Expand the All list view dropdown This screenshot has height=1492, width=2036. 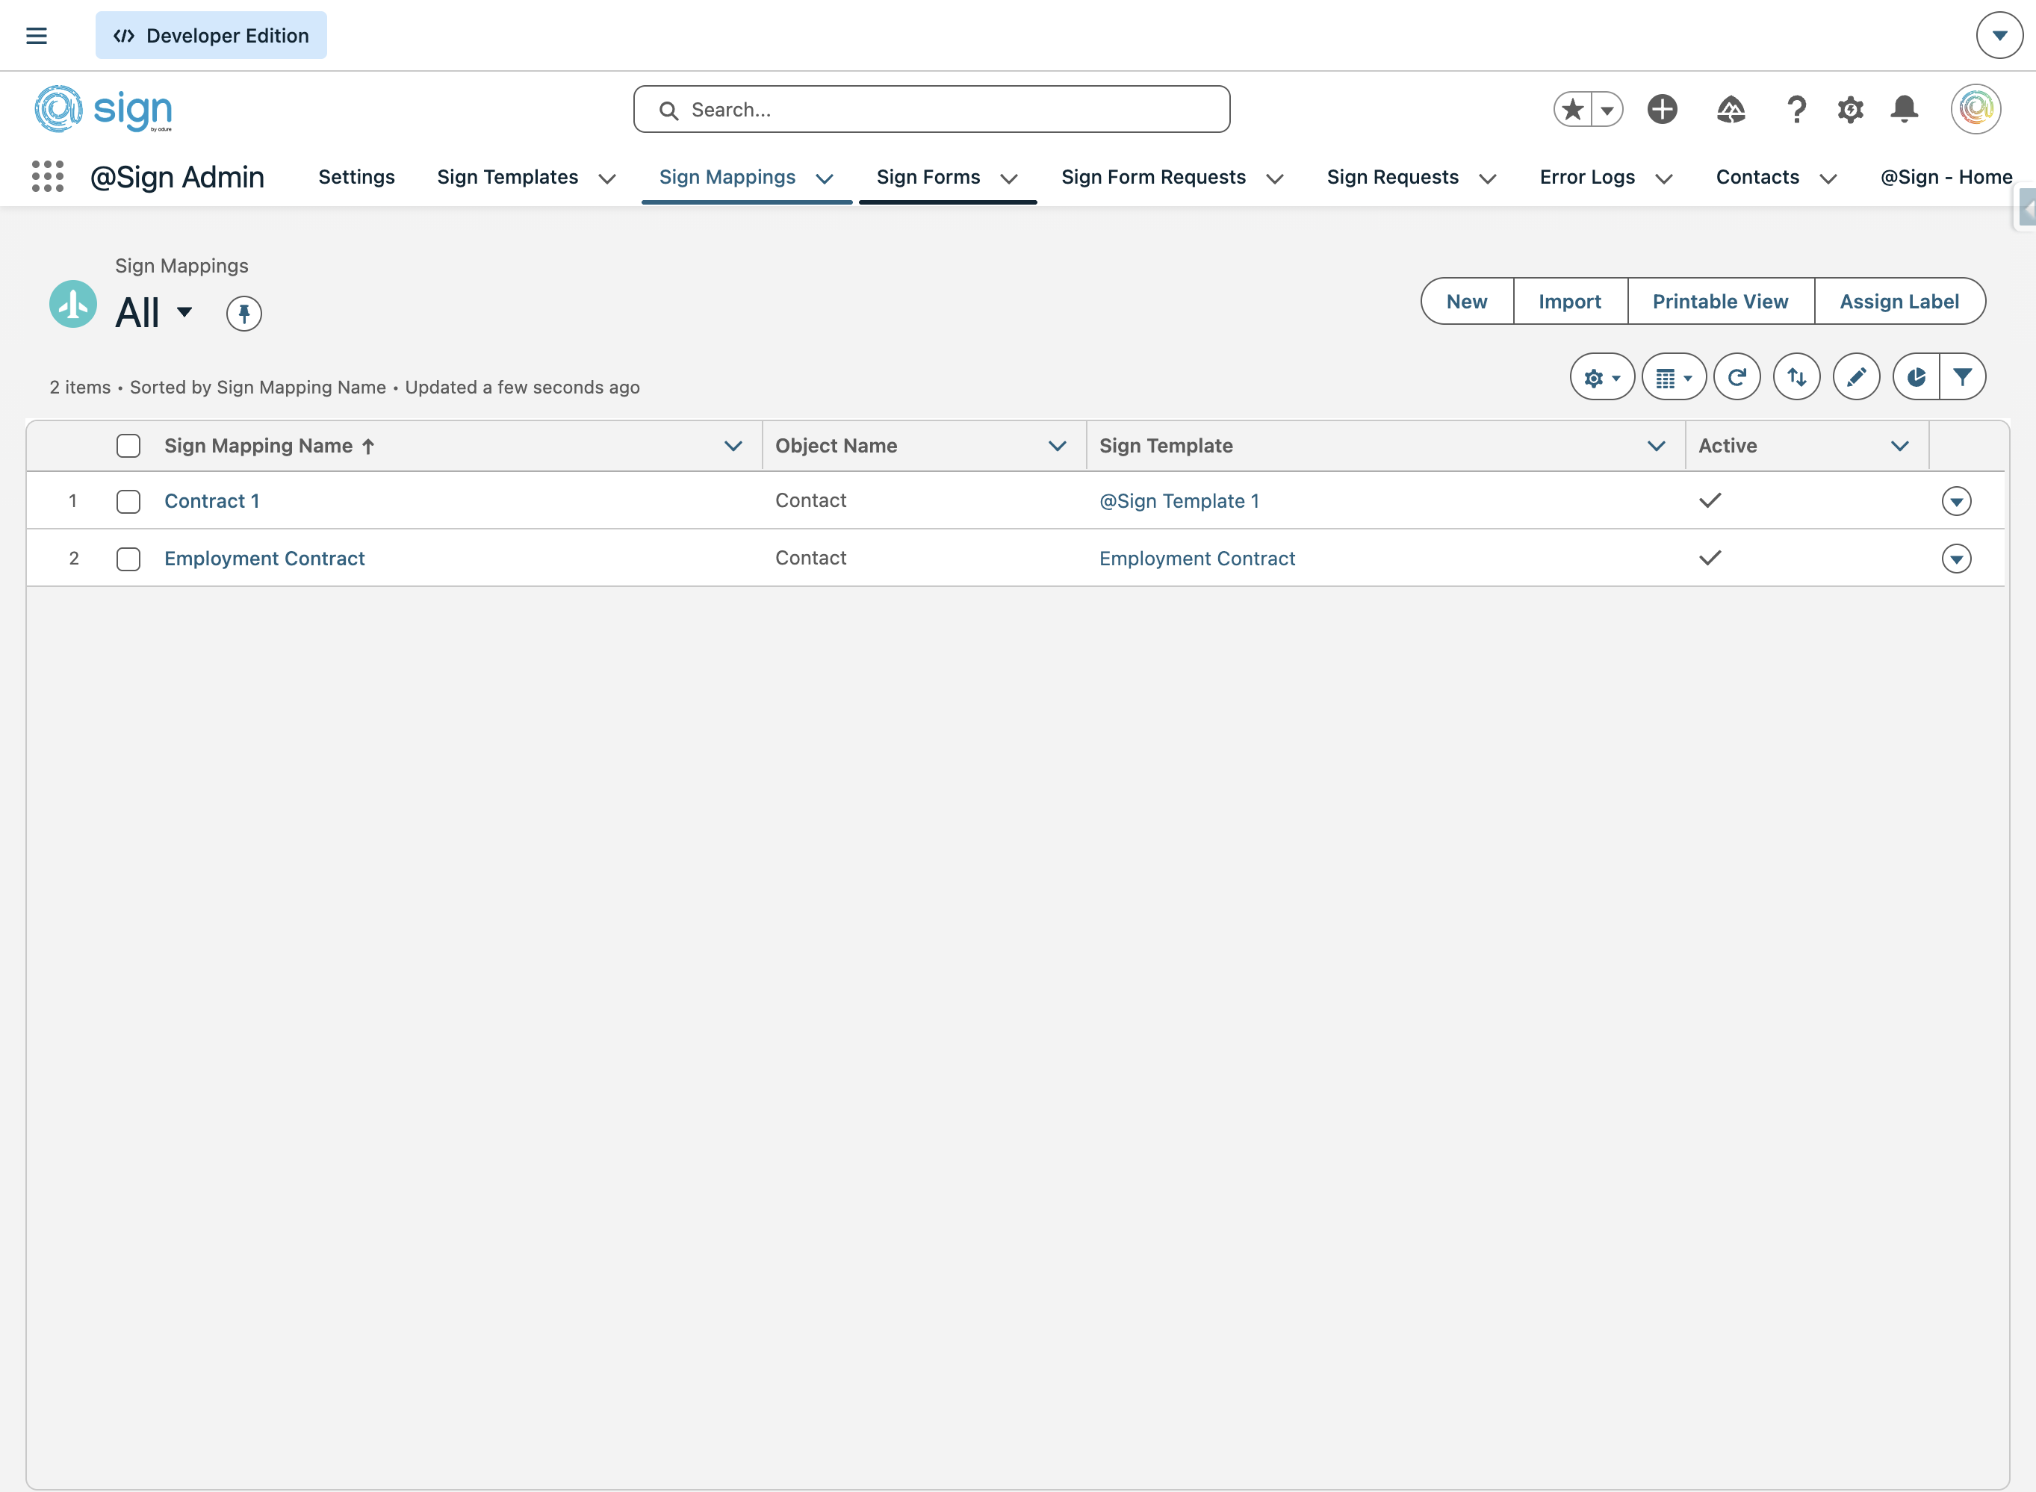coord(184,312)
